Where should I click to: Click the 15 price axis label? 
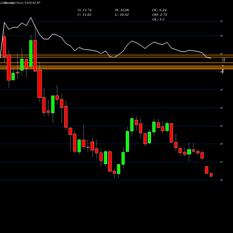point(221,162)
